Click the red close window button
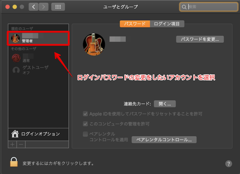240x174 pixels. tap(8, 7)
